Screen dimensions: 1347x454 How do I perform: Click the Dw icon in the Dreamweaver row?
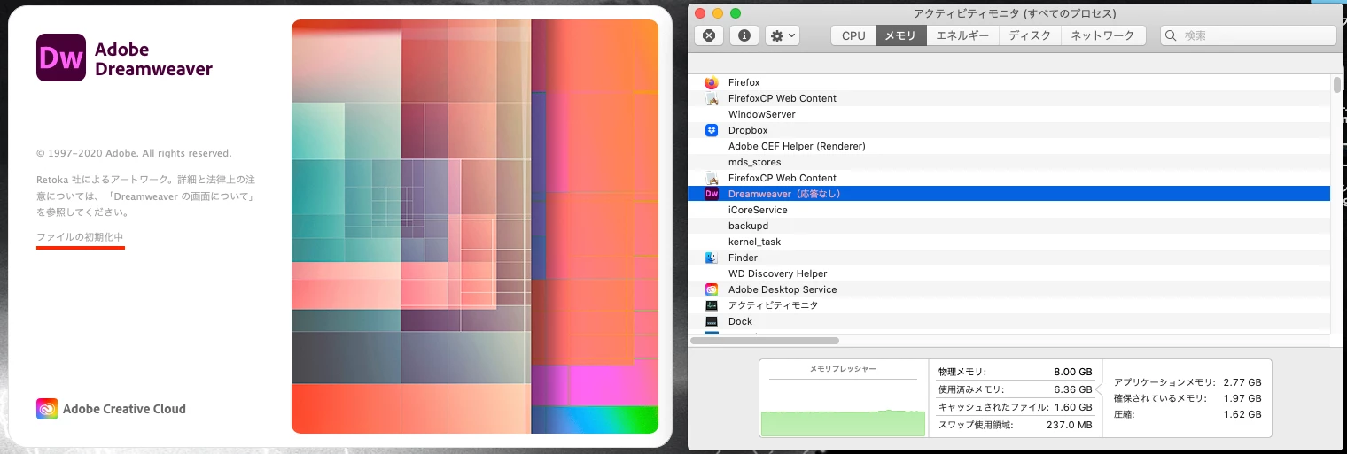(711, 194)
